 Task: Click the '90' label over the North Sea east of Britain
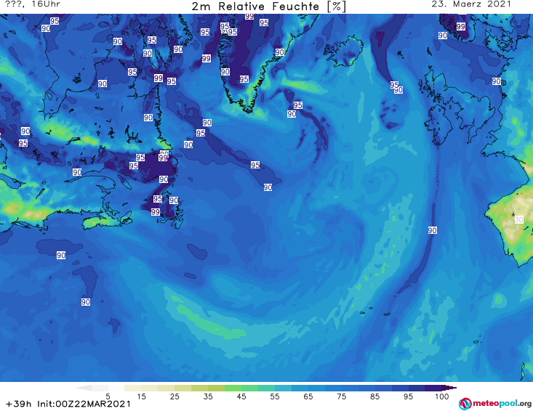point(497,81)
